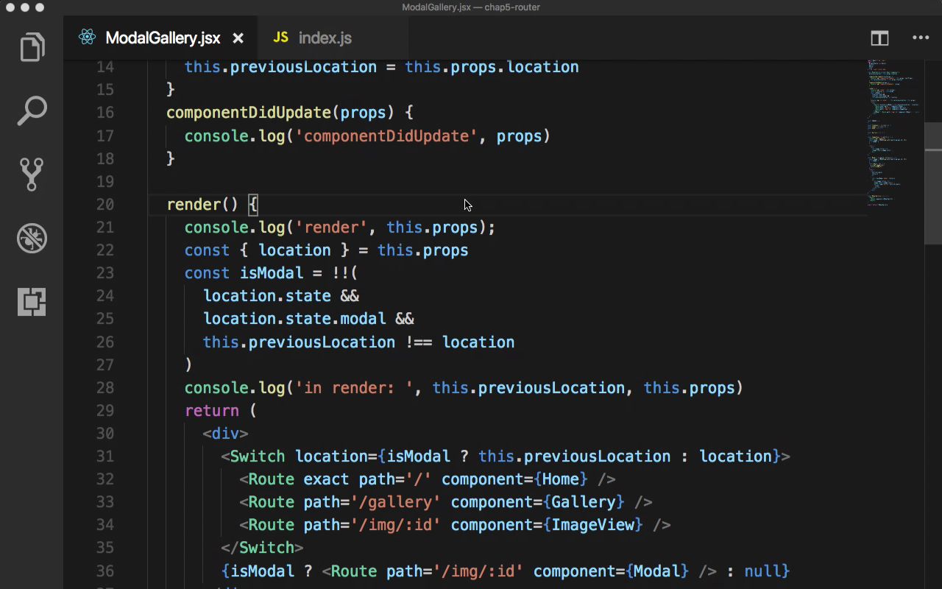Click the vertical scrollbar thumb
Screen dimensions: 942x589
[933, 183]
